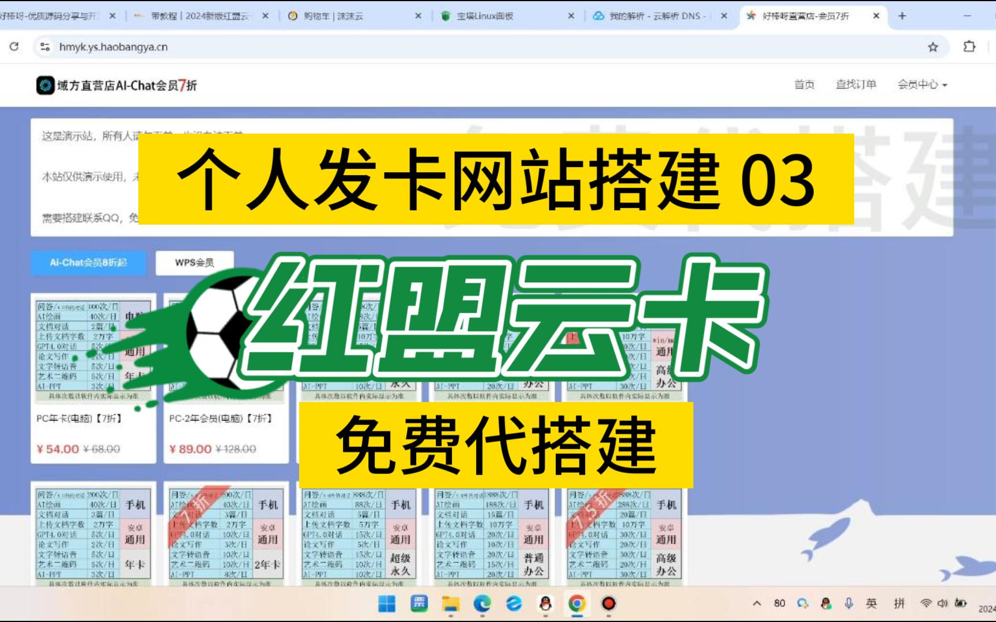Image resolution: width=996 pixels, height=622 pixels.
Task: Close the 宝塔Linux面板 tab
Action: [x=571, y=16]
